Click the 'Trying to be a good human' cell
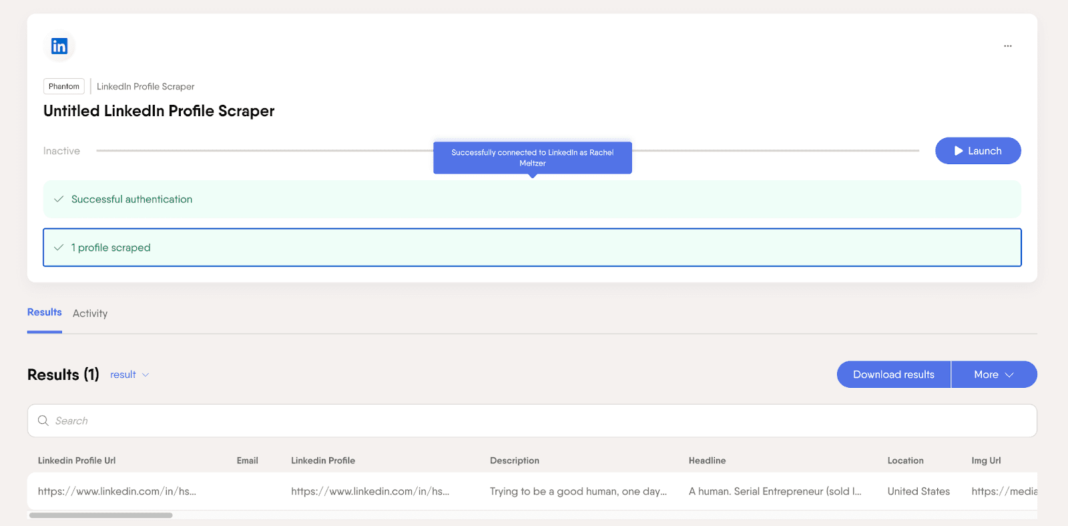The height and width of the screenshot is (526, 1068). tap(579, 491)
